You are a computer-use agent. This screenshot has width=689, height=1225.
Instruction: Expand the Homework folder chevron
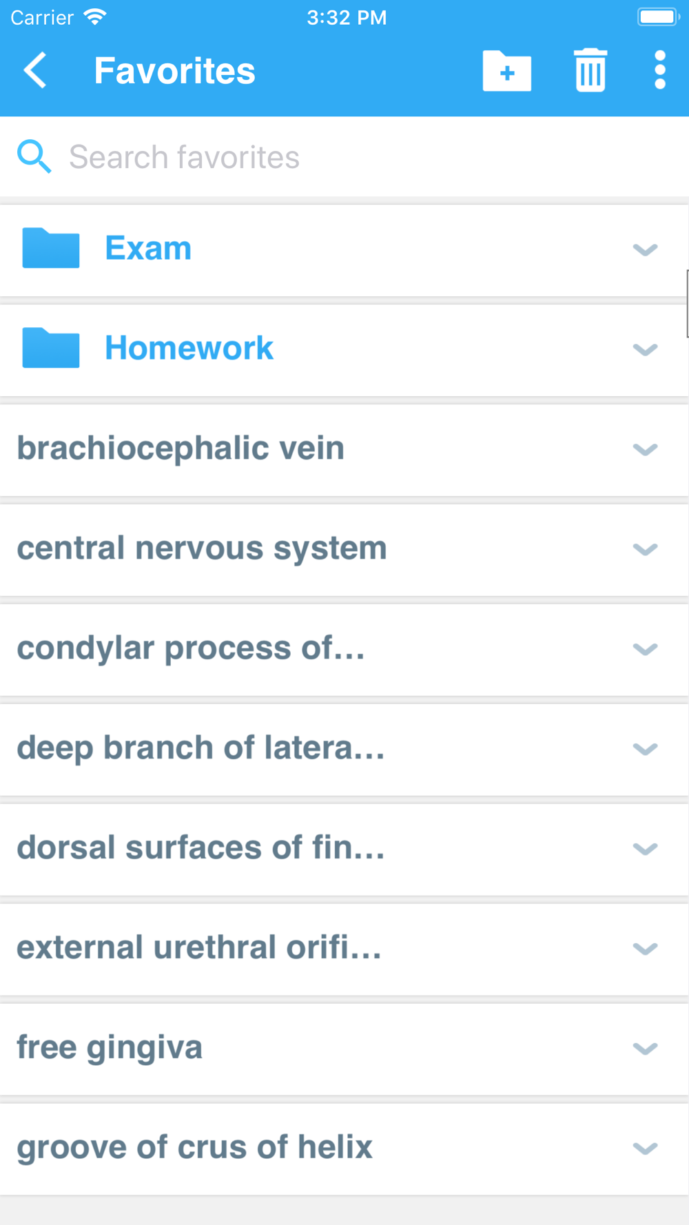645,349
